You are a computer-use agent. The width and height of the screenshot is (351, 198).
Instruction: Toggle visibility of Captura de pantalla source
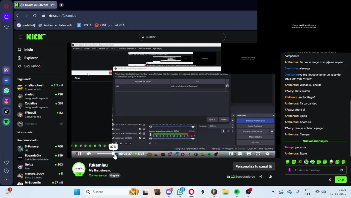coord(140,138)
